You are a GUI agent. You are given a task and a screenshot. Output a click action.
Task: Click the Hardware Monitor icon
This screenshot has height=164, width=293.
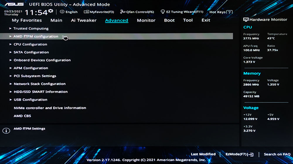[x=246, y=20]
